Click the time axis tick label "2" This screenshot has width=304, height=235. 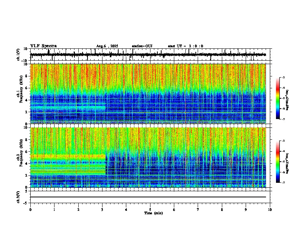tap(78, 210)
